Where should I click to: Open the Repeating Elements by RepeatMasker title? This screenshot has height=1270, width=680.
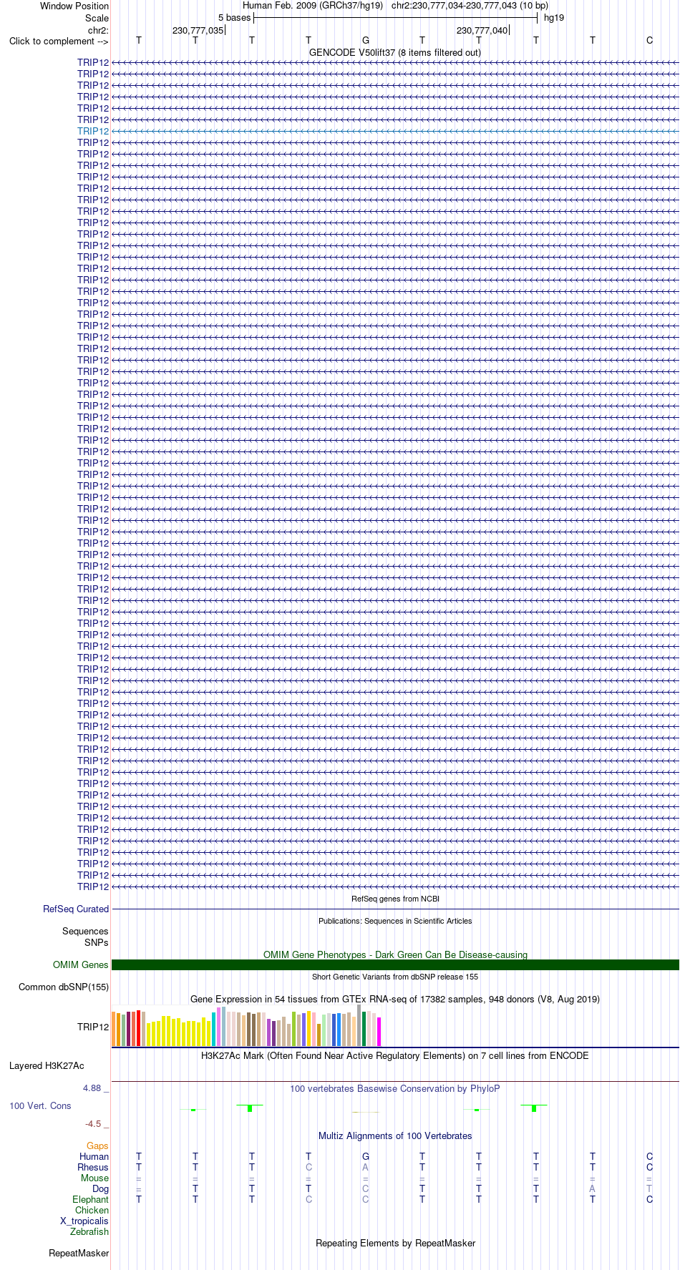point(395,1243)
